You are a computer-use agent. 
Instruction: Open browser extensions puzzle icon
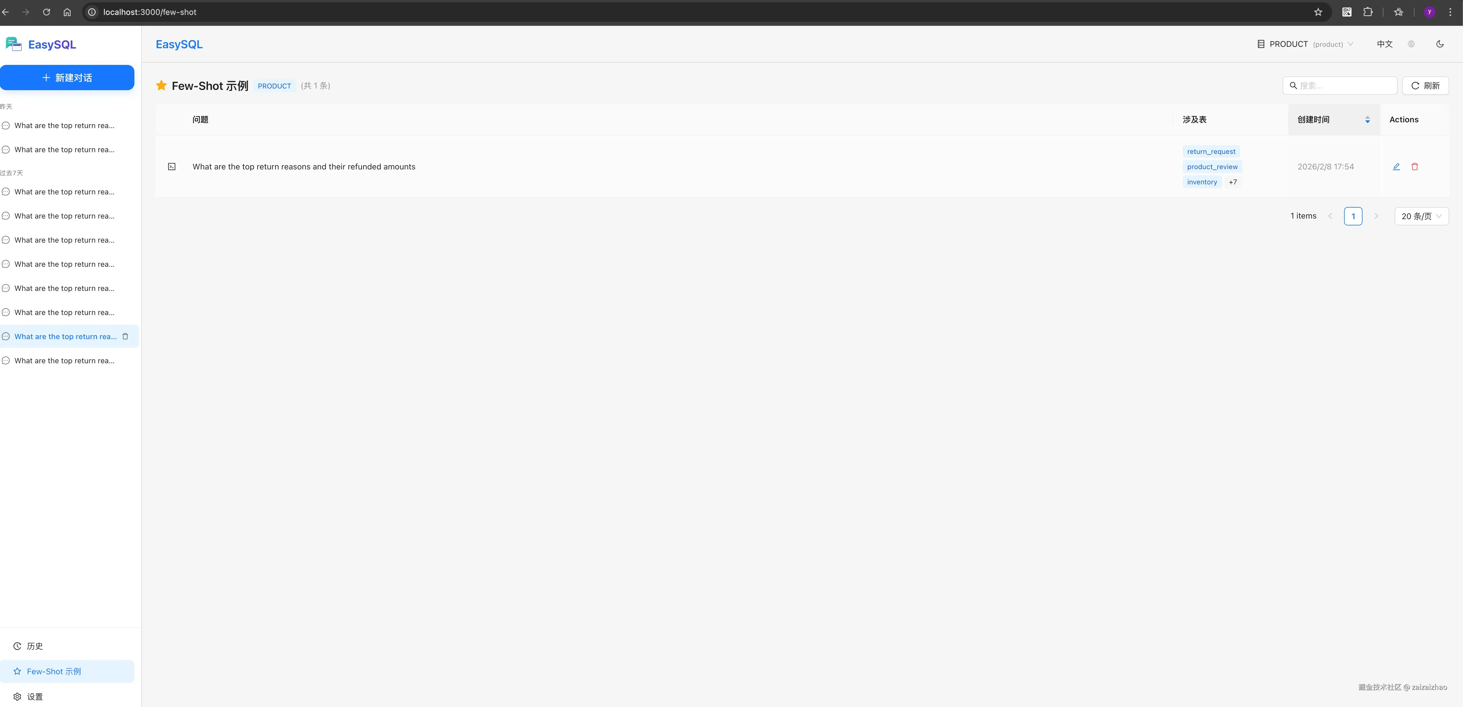click(1368, 12)
